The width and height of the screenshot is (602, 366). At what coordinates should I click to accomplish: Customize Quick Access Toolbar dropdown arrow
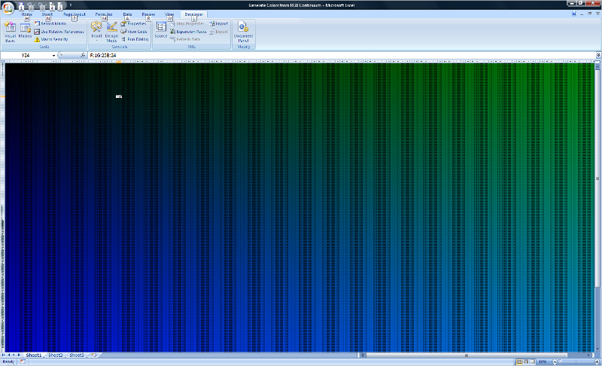pyautogui.click(x=71, y=5)
